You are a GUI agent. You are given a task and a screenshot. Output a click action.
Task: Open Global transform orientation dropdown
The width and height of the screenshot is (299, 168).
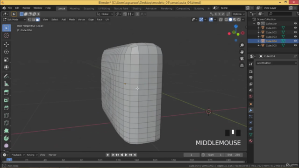tap(105, 14)
